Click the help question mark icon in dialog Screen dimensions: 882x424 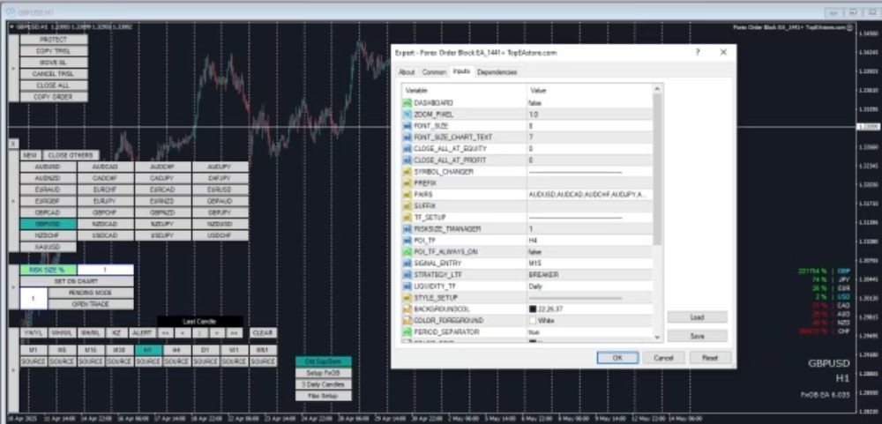click(x=697, y=52)
